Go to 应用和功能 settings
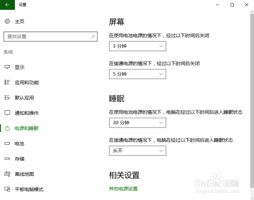The height and width of the screenshot is (200, 254). 27,82
